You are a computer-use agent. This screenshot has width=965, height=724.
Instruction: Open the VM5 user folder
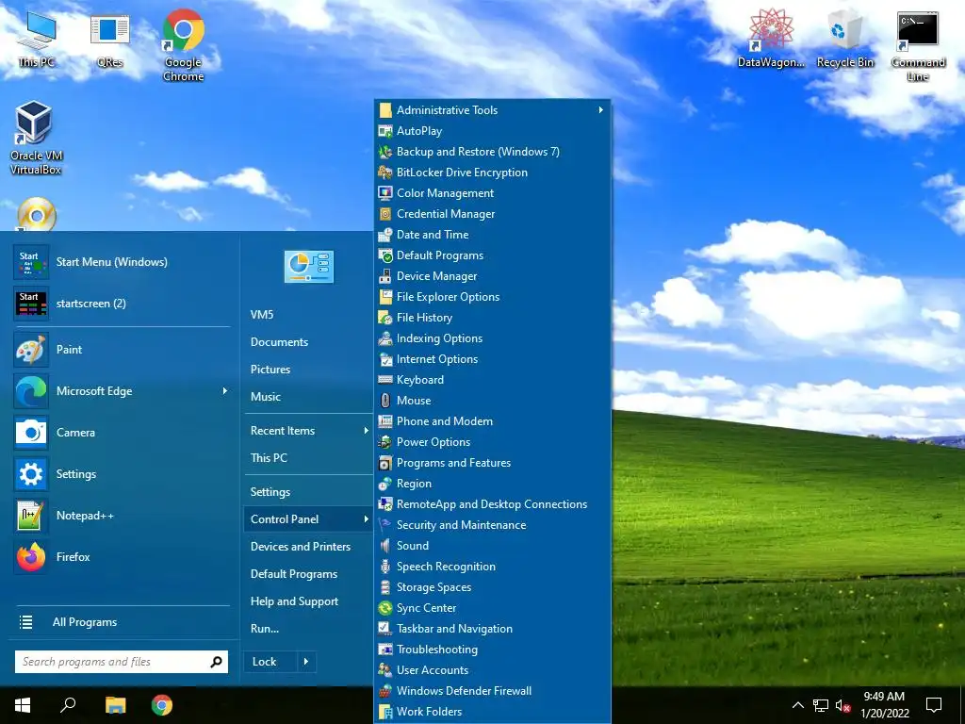[308, 315]
